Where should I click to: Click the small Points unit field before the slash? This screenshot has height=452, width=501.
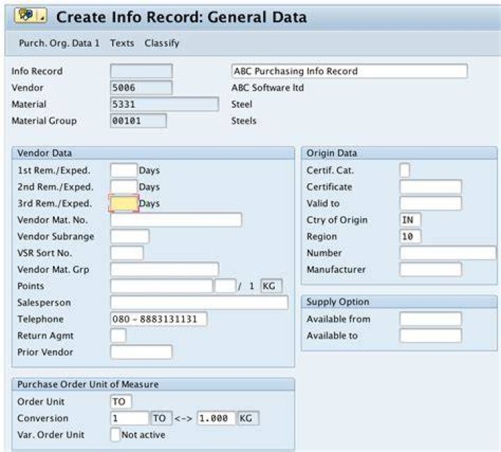click(225, 286)
